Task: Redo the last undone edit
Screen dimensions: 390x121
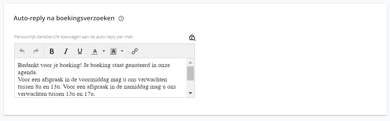Action: (x=36, y=51)
